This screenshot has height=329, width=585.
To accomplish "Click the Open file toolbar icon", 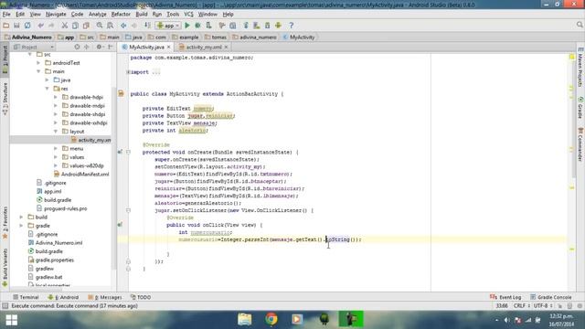I will tap(6, 26).
